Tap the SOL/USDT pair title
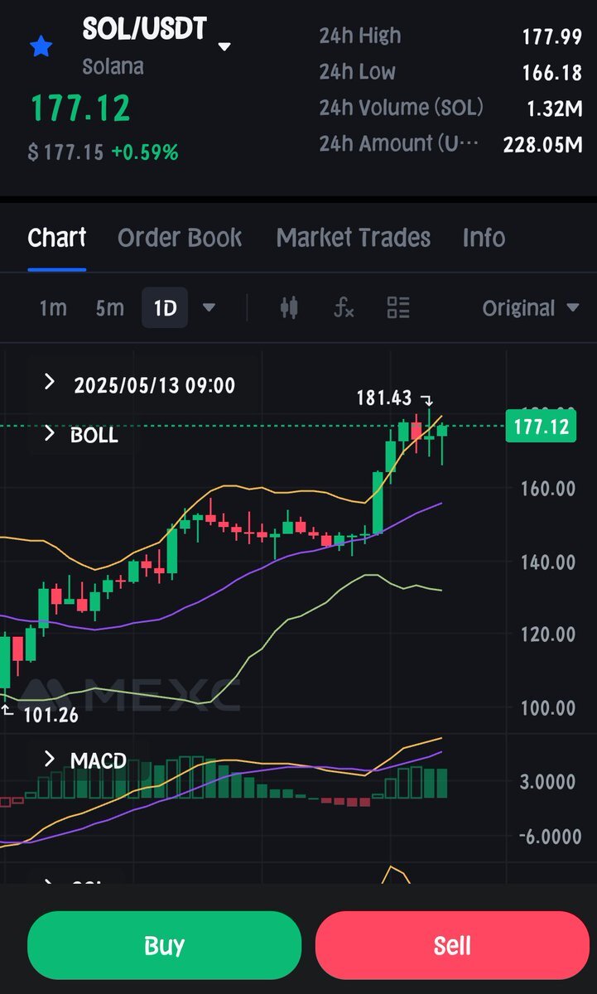The image size is (597, 994). coord(146,31)
